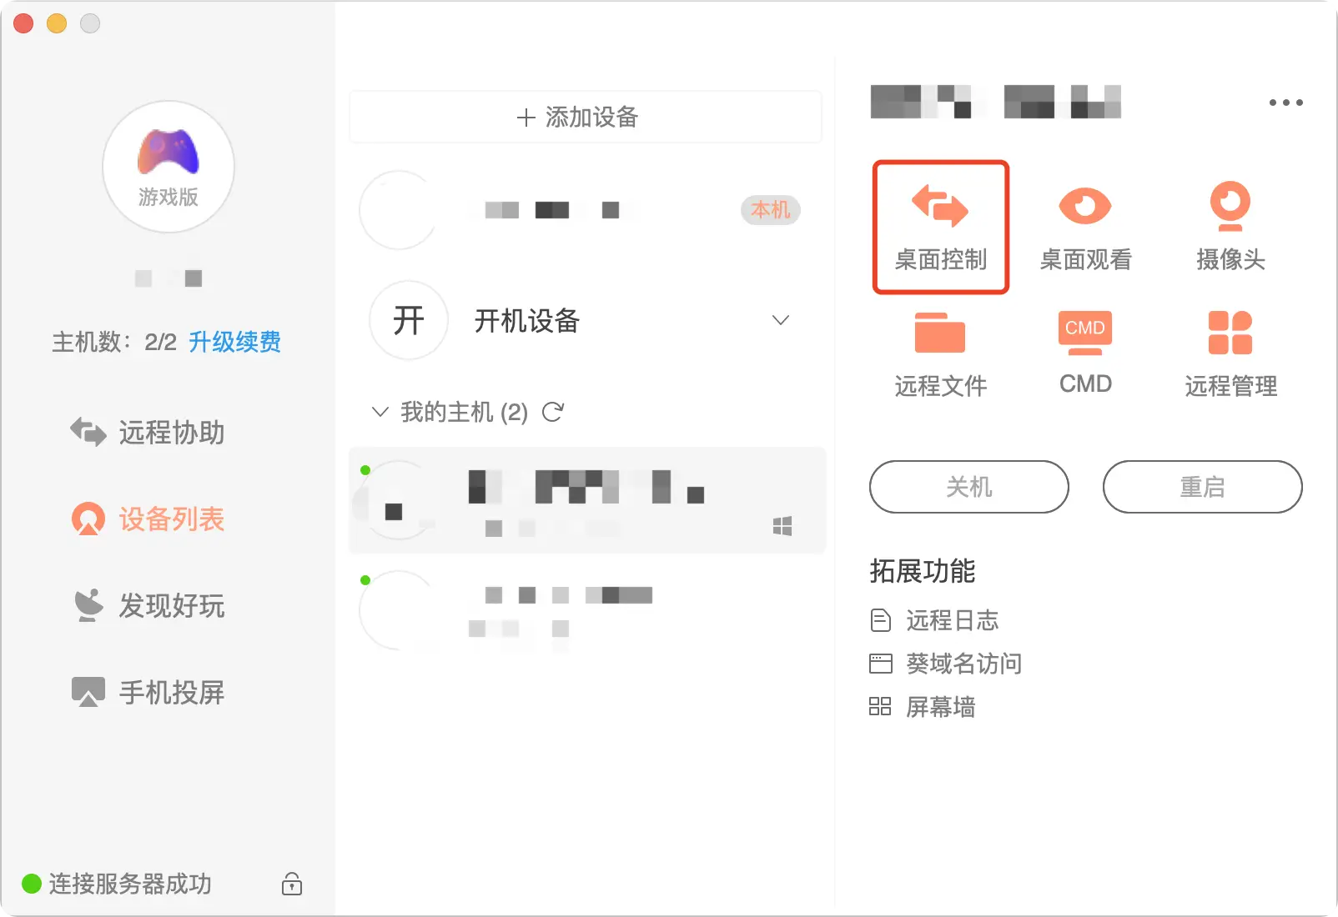Open 手机投屏 phone screen casting

coord(148,692)
